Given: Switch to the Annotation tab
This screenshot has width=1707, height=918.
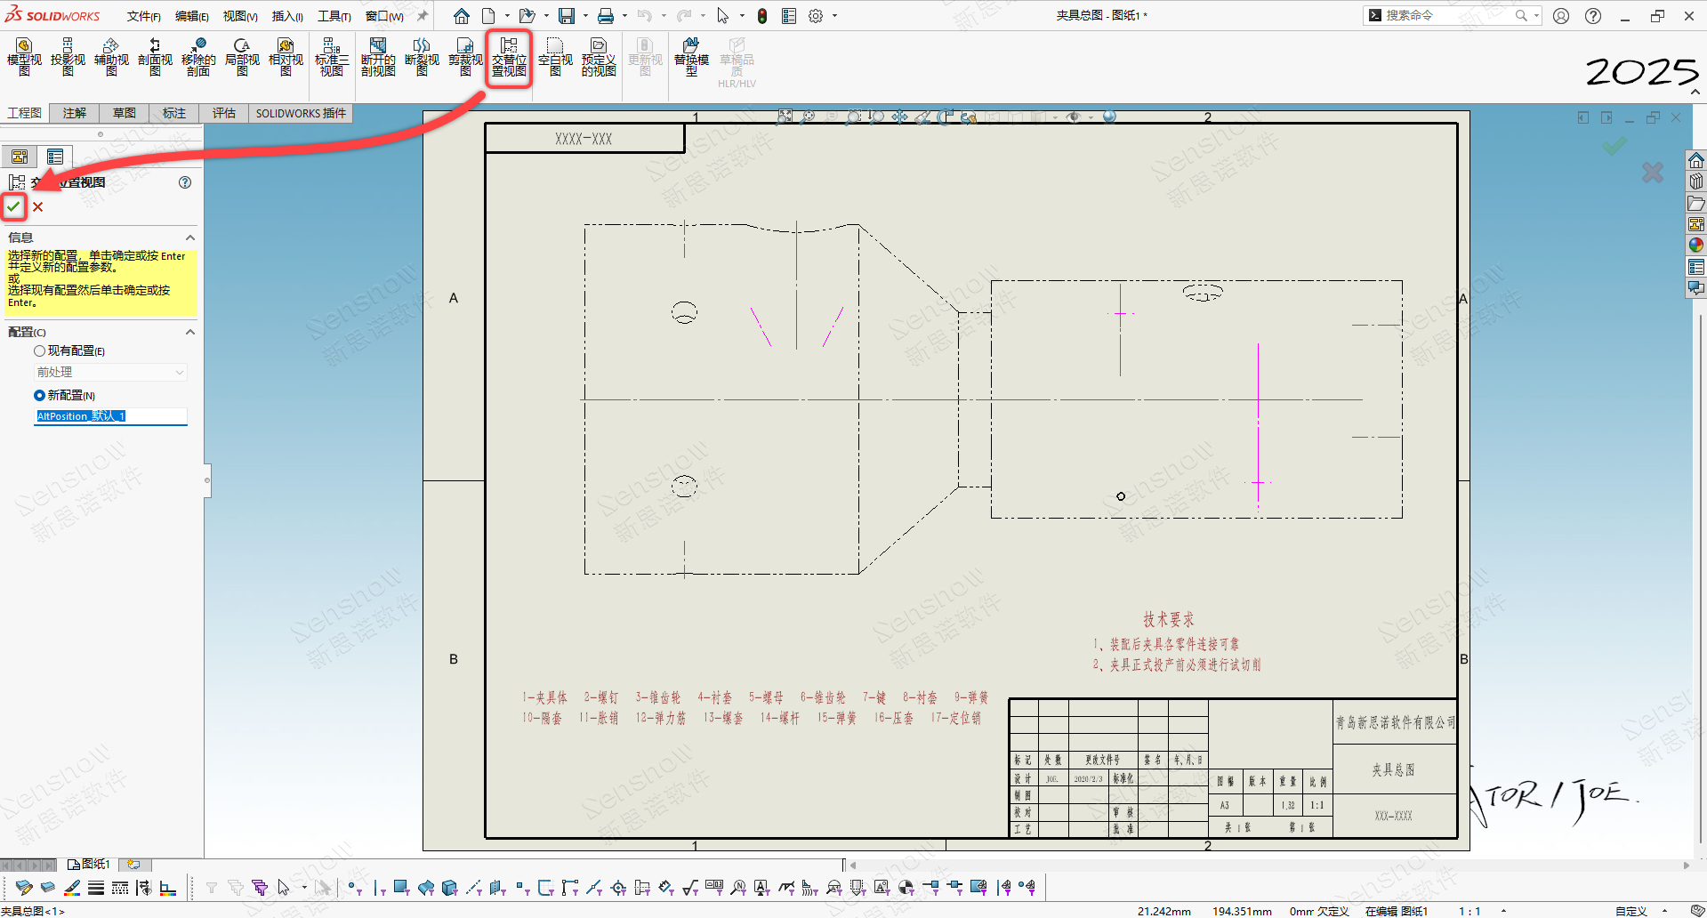Looking at the screenshot, I should coord(75,113).
